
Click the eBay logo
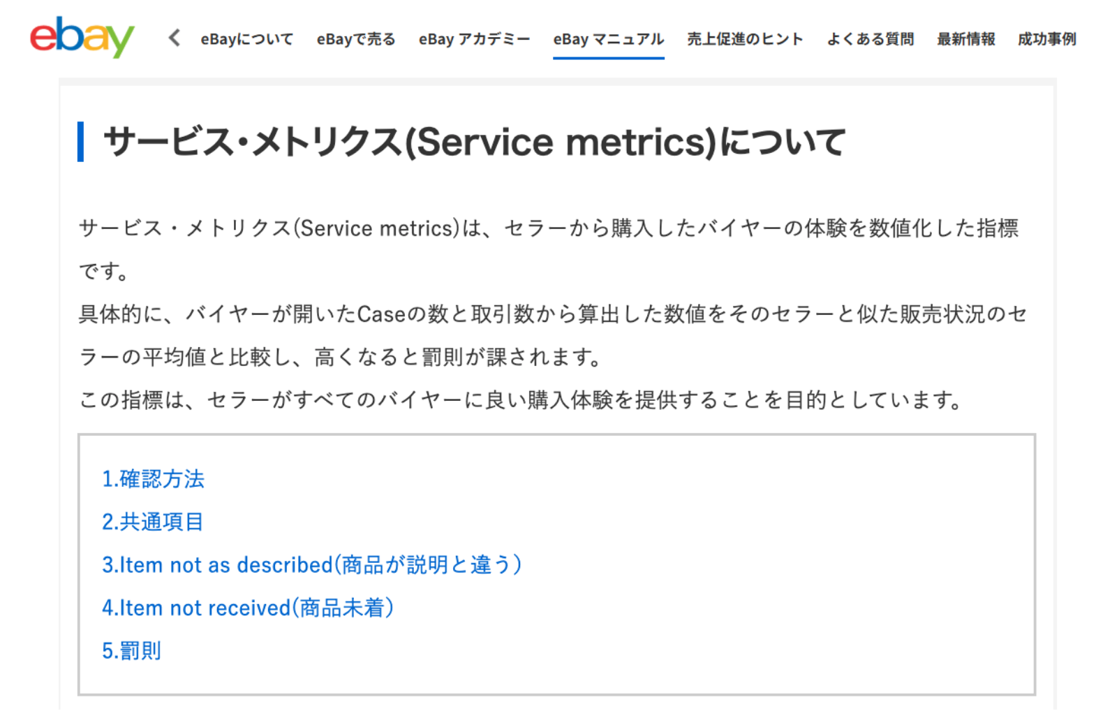click(82, 38)
